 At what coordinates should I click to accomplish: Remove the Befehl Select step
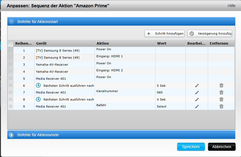click(x=221, y=106)
